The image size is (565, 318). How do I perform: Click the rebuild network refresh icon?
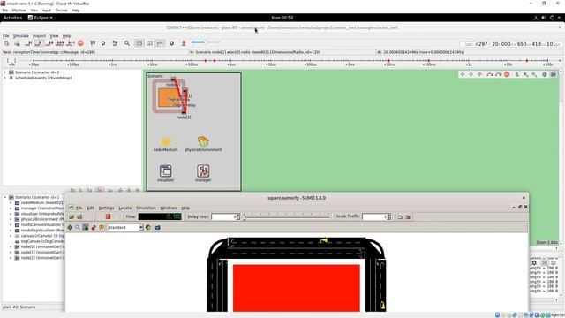point(103,43)
